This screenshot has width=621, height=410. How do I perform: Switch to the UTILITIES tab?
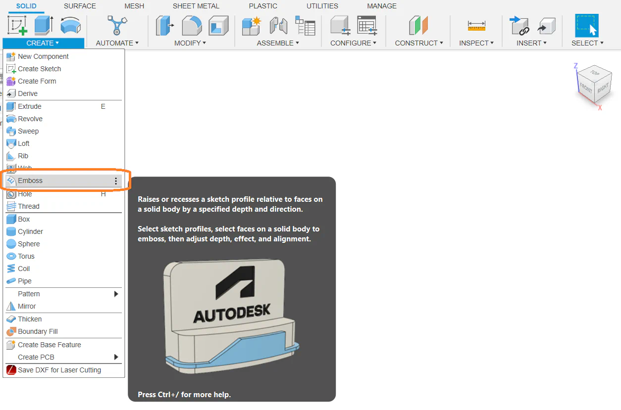point(322,6)
